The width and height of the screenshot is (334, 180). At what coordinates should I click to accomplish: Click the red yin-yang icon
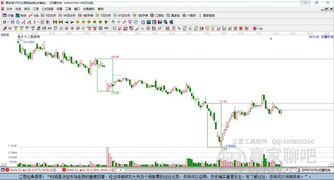click(255, 29)
